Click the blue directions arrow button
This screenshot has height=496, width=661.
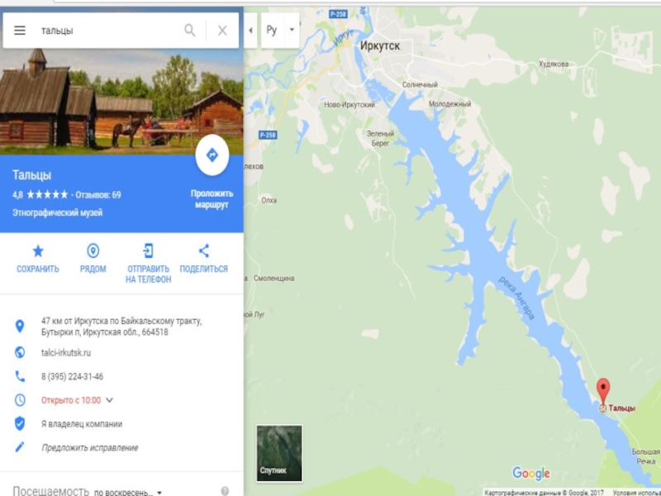click(212, 155)
